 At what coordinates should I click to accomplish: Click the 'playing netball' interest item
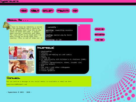pyautogui.click(x=48, y=64)
